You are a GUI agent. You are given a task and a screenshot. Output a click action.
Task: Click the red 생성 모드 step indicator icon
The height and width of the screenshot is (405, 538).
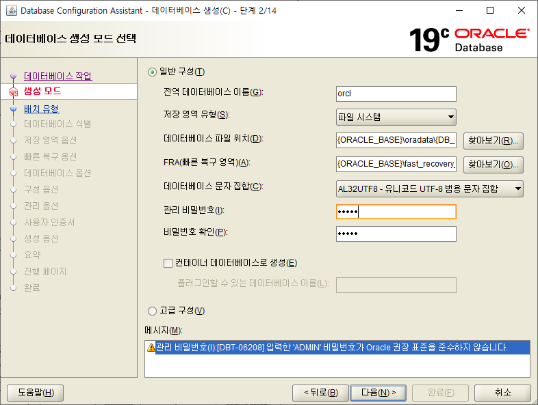(x=14, y=92)
